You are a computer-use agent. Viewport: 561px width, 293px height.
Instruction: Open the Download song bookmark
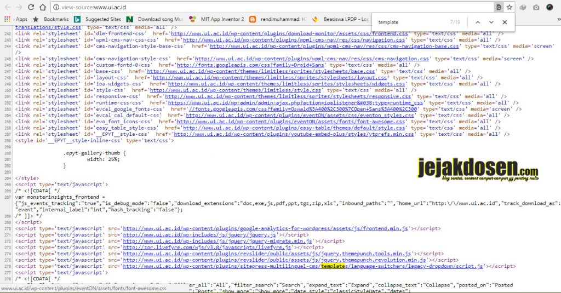[155, 19]
